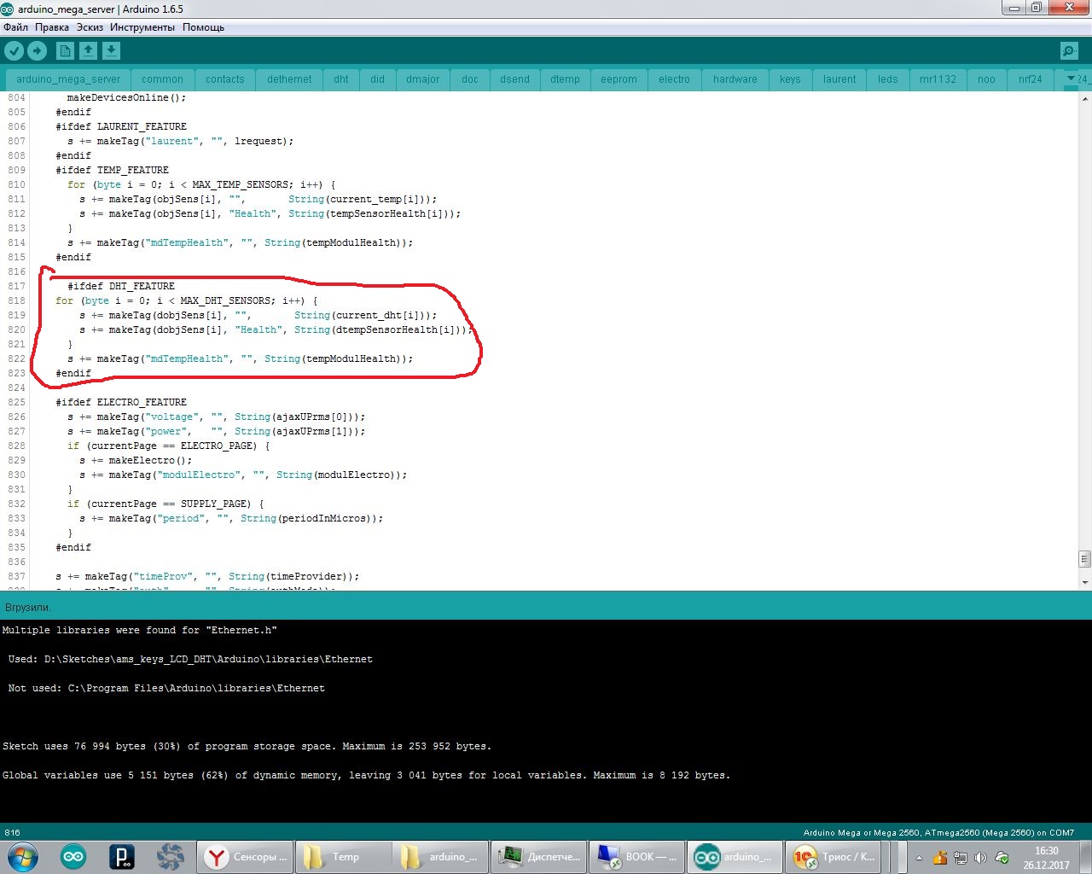1092x874 pixels.
Task: Switch to the contacts tab
Action: (x=225, y=79)
